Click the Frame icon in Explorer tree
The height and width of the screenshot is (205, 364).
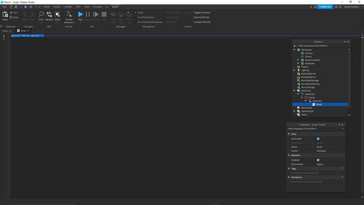coord(306,97)
